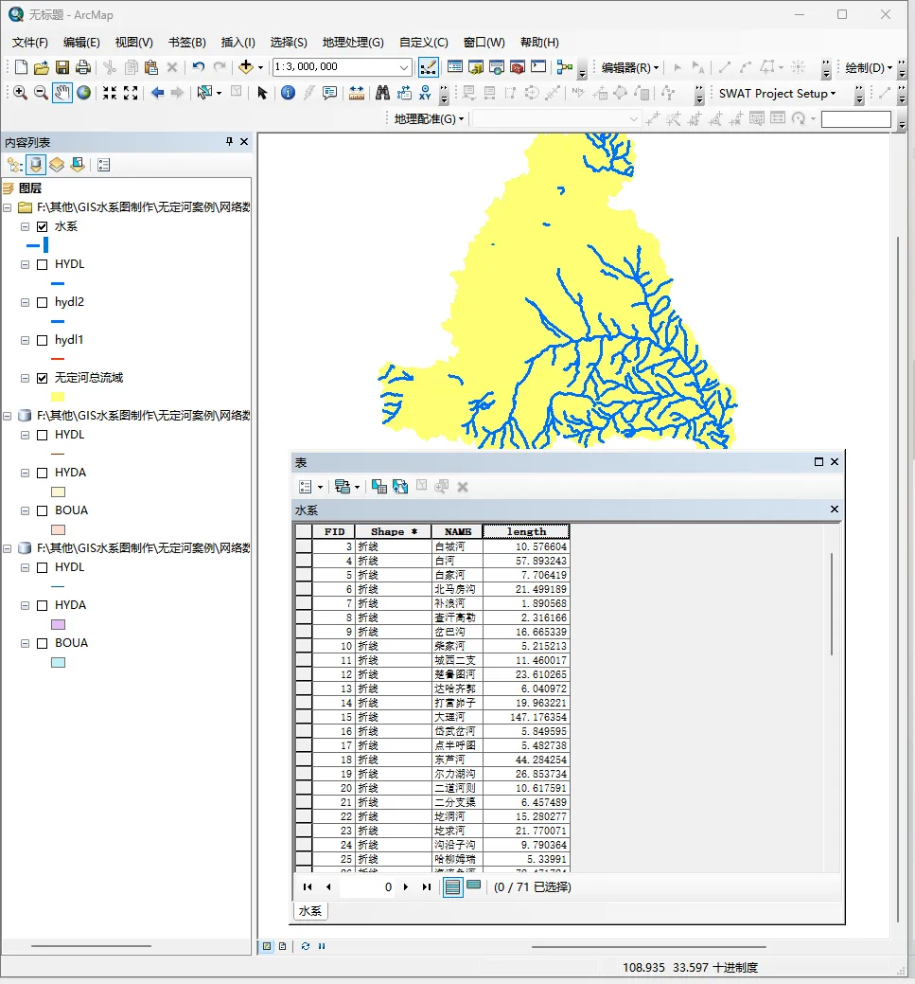Click Go Back to Previous Extent arrow
Screen dimensions: 915x984
[x=157, y=93]
